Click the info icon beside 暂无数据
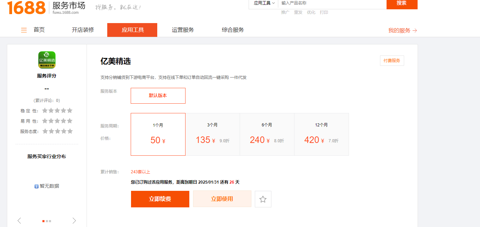This screenshot has width=480, height=227. pyautogui.click(x=36, y=186)
